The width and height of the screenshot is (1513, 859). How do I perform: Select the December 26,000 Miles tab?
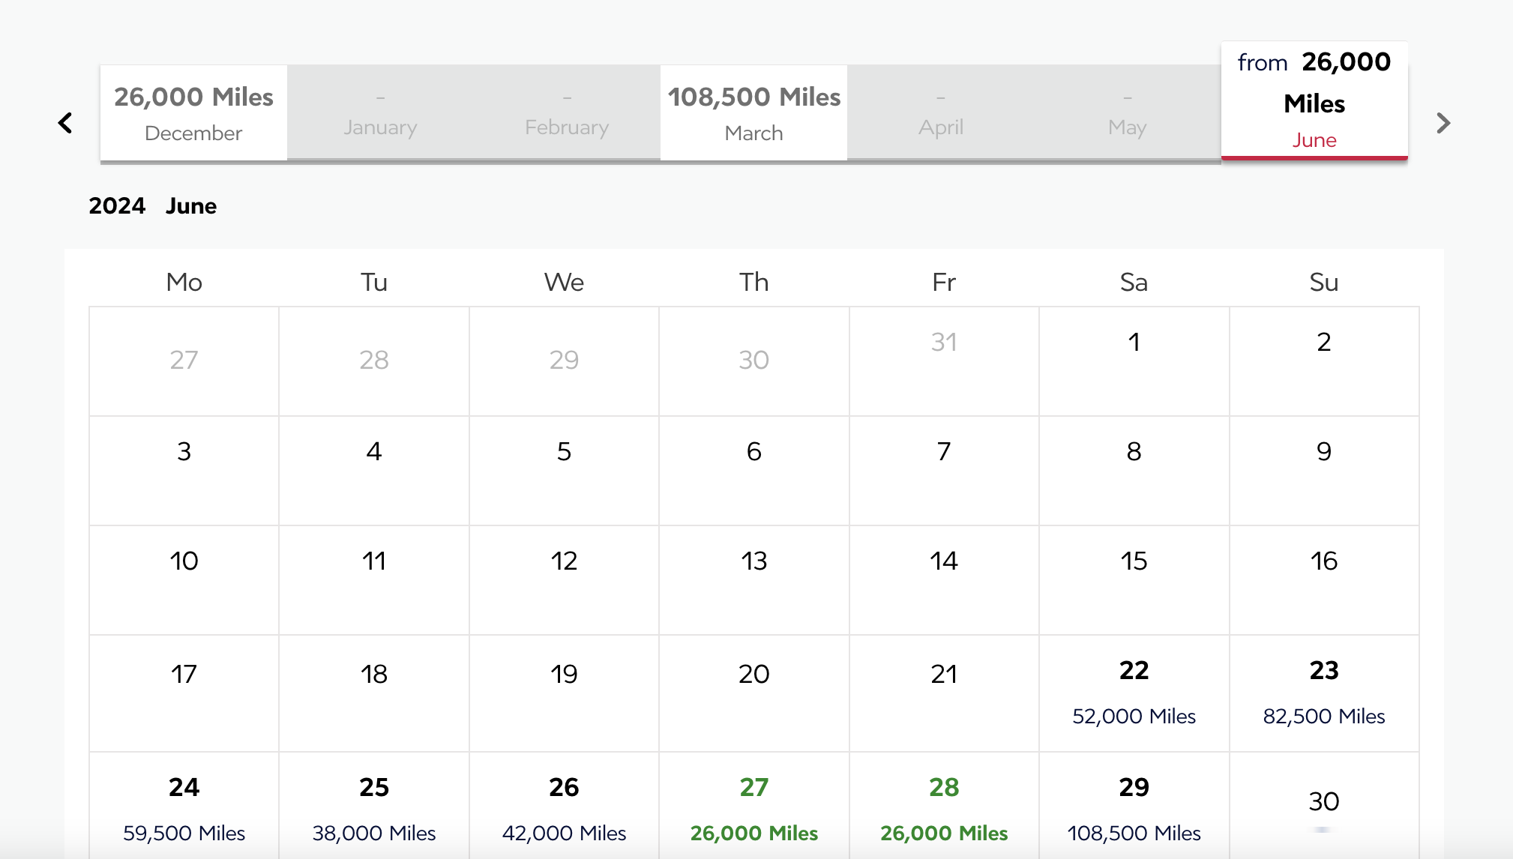coord(193,112)
